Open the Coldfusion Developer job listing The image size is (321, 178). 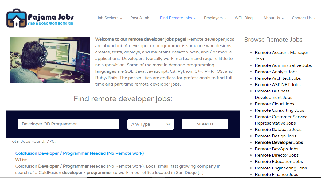point(80,153)
